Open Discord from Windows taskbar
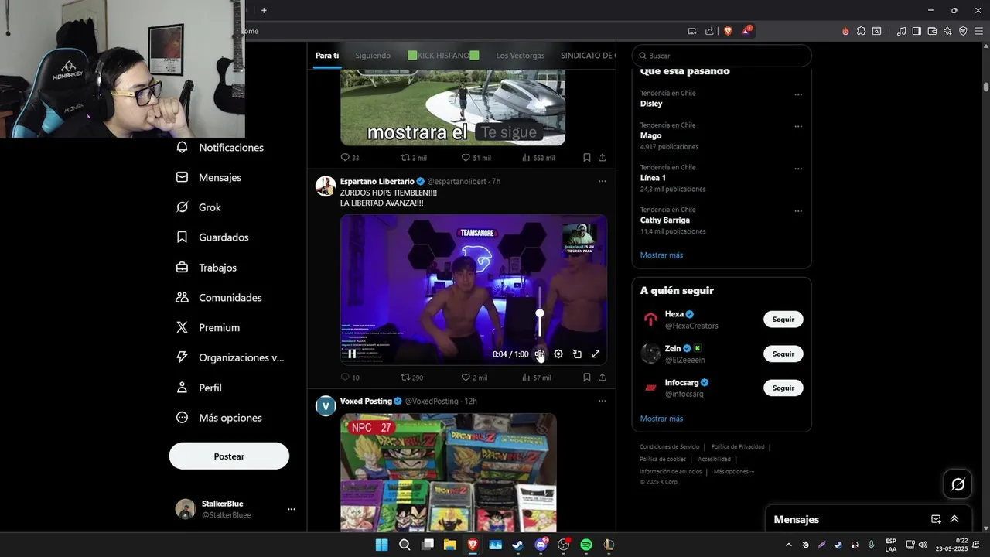 click(541, 545)
